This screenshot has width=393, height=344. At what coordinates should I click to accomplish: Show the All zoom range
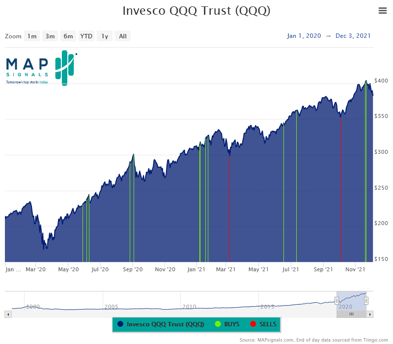tap(122, 36)
